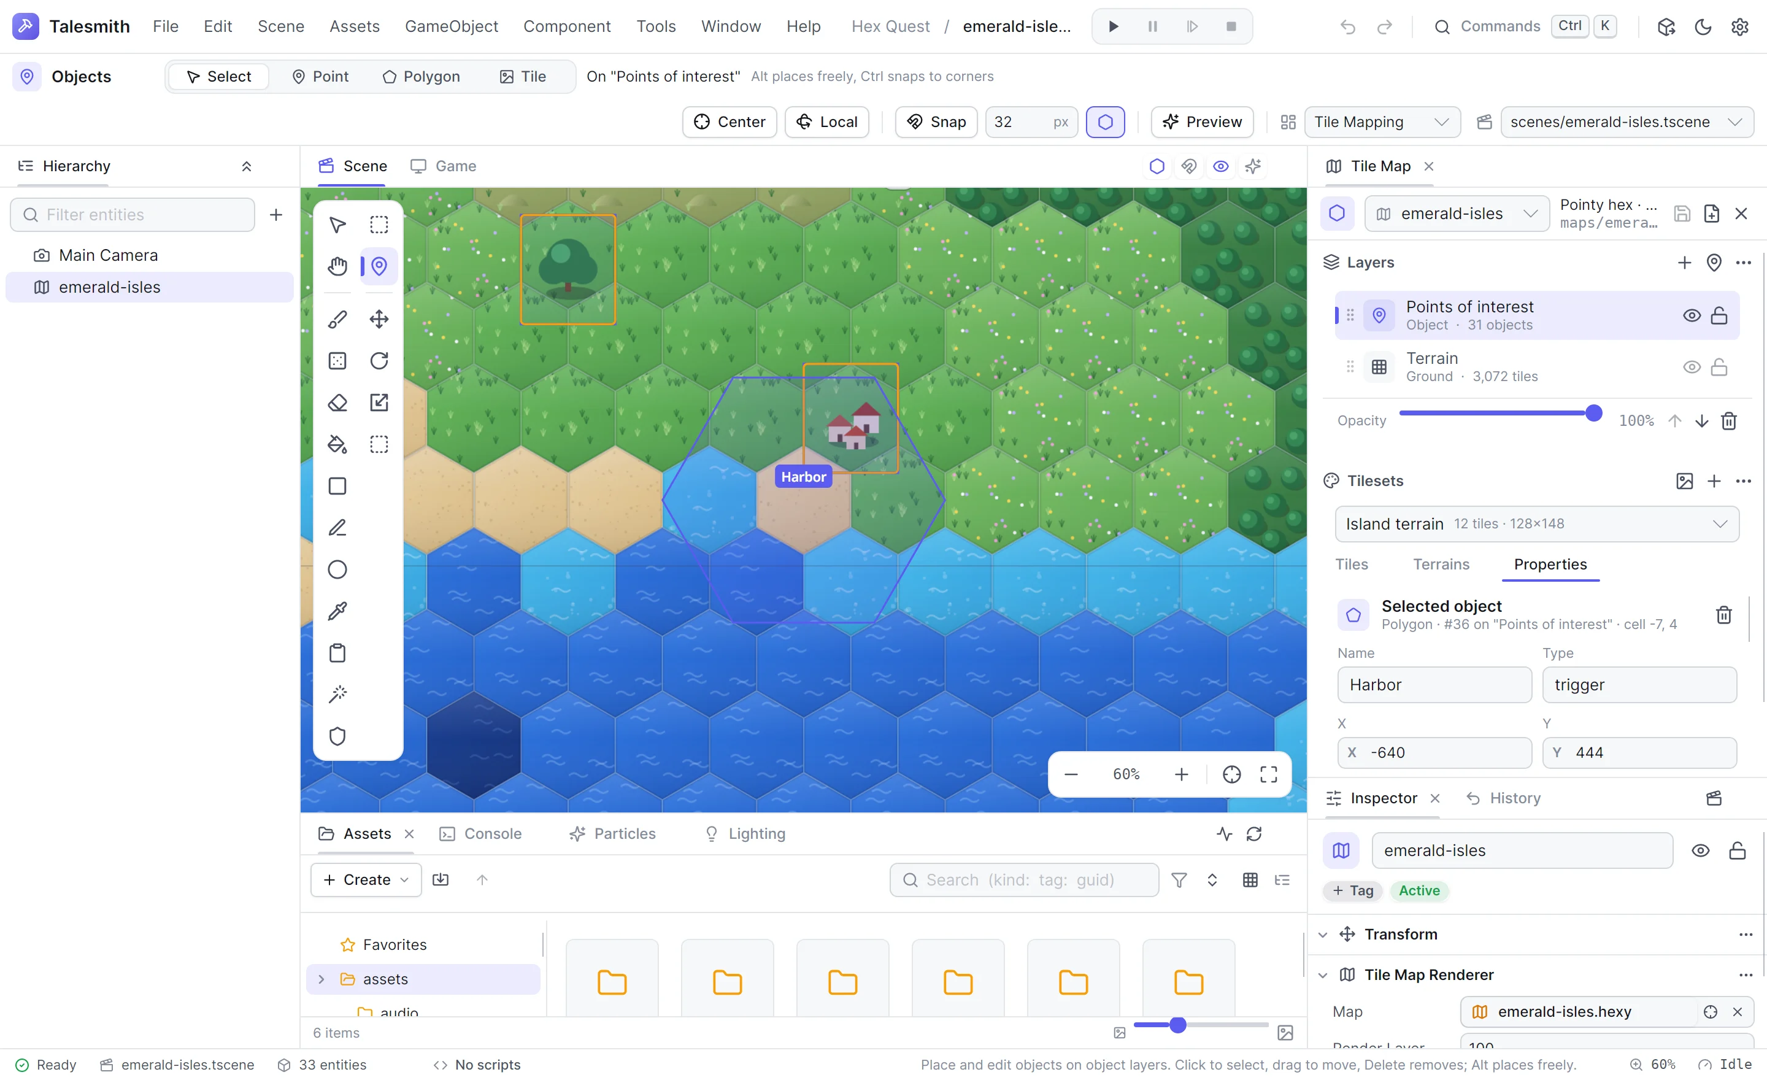The height and width of the screenshot is (1080, 1767).
Task: Choose the ellipse shape tool
Action: [337, 569]
